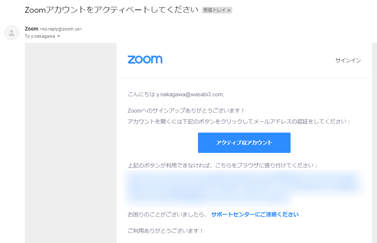Click the ご利用ありがとうございます closing line
This screenshot has height=243, width=377.
coord(166,231)
